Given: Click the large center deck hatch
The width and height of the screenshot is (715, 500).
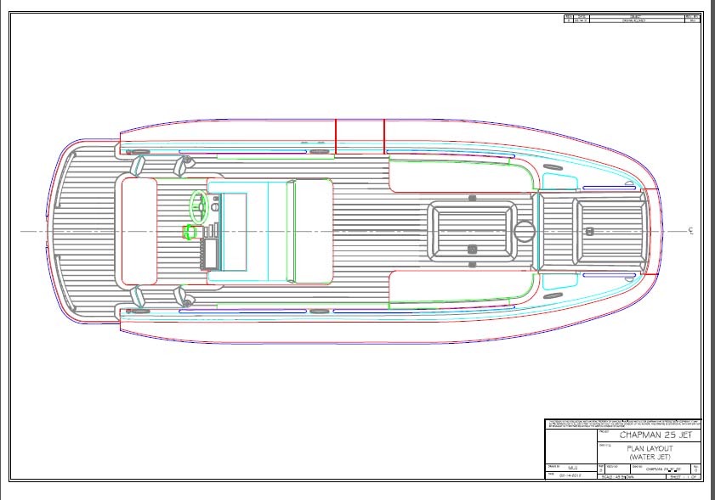Looking at the screenshot, I should pyautogui.click(x=470, y=230).
